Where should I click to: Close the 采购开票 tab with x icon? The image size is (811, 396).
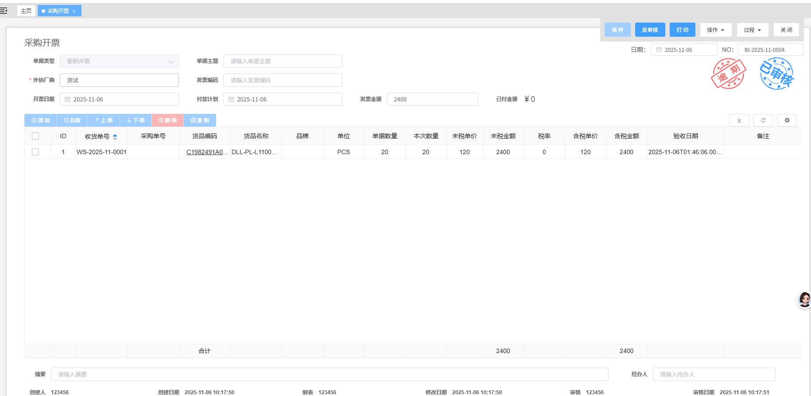point(74,11)
